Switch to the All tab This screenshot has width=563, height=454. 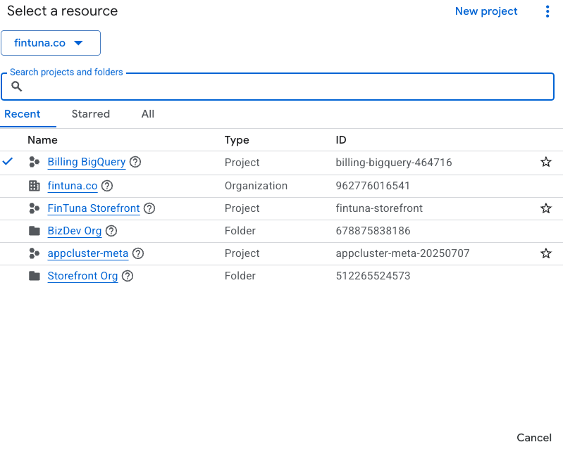pyautogui.click(x=147, y=114)
